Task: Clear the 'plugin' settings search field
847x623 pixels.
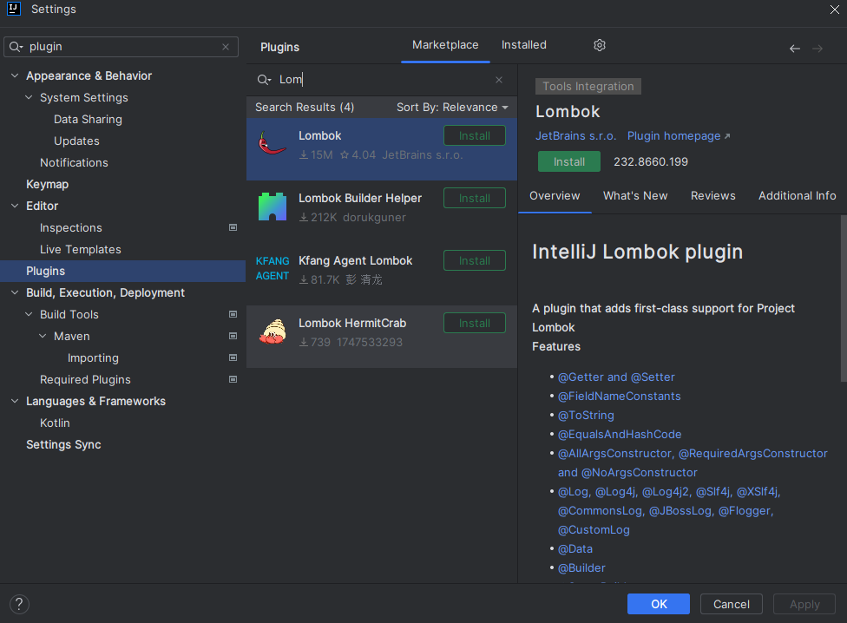Action: click(x=226, y=47)
